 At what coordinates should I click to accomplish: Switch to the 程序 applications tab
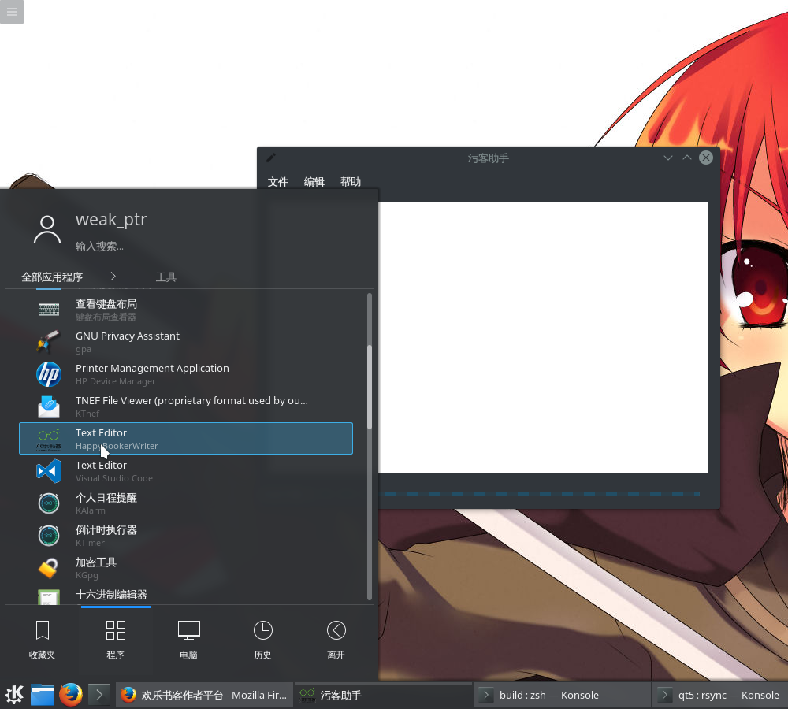pyautogui.click(x=116, y=639)
